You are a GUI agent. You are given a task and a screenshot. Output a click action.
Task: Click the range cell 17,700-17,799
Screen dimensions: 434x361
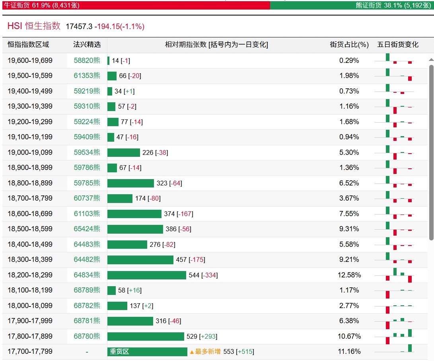30,351
